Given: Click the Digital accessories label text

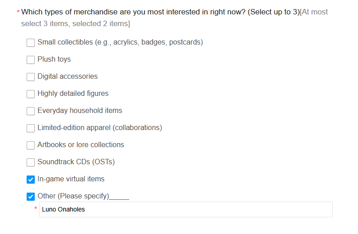Looking at the screenshot, I should pos(68,76).
